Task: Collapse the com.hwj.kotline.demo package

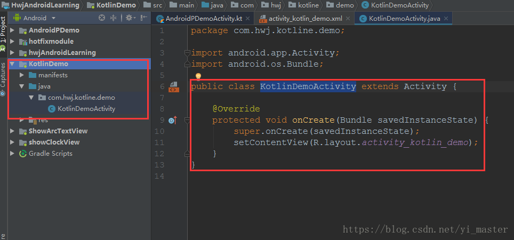Action: tap(31, 98)
